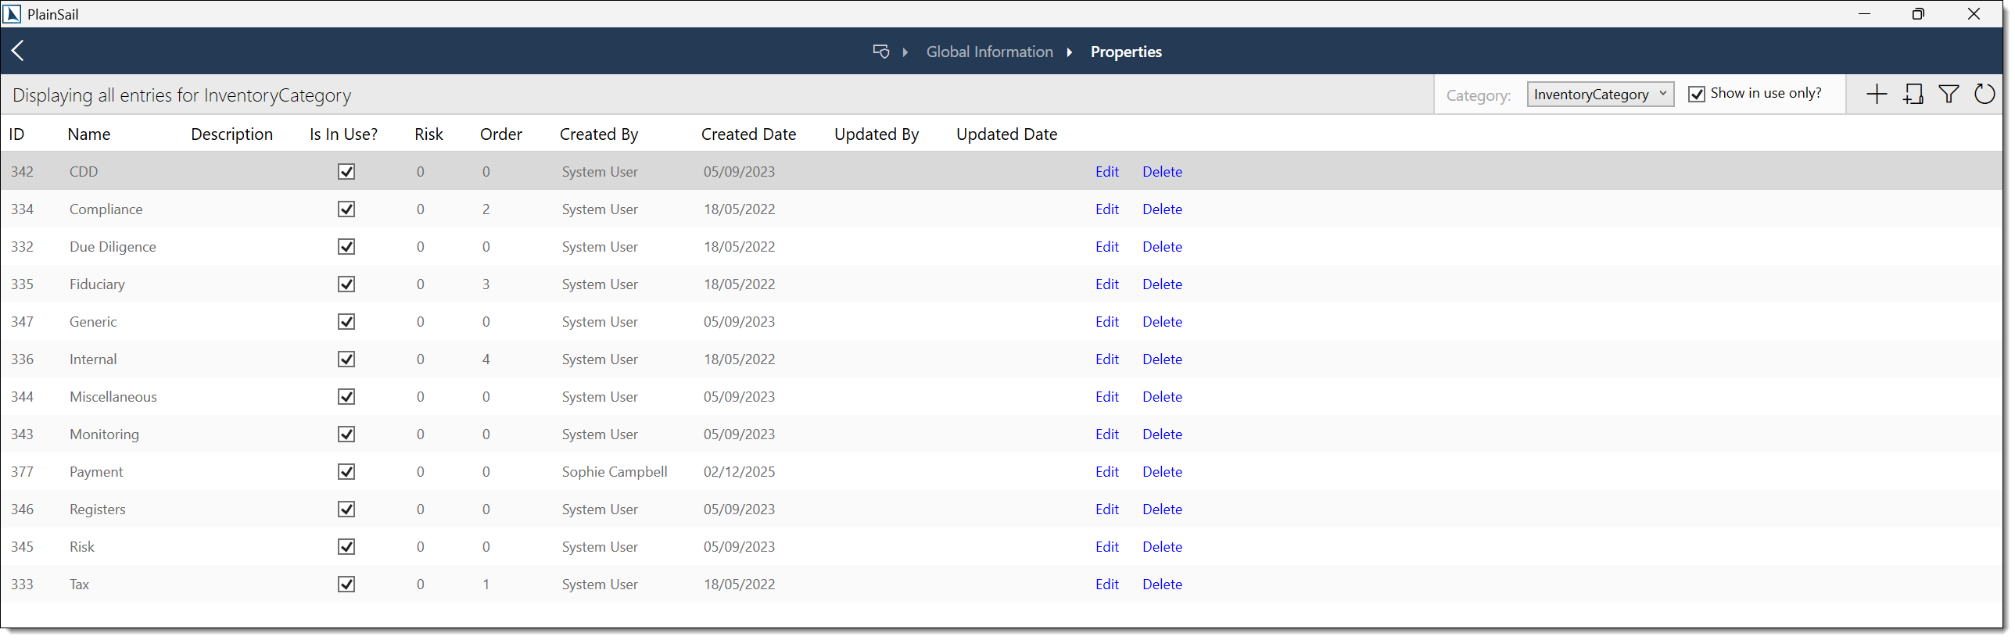Select the Properties breadcrumb item

coord(1126,52)
